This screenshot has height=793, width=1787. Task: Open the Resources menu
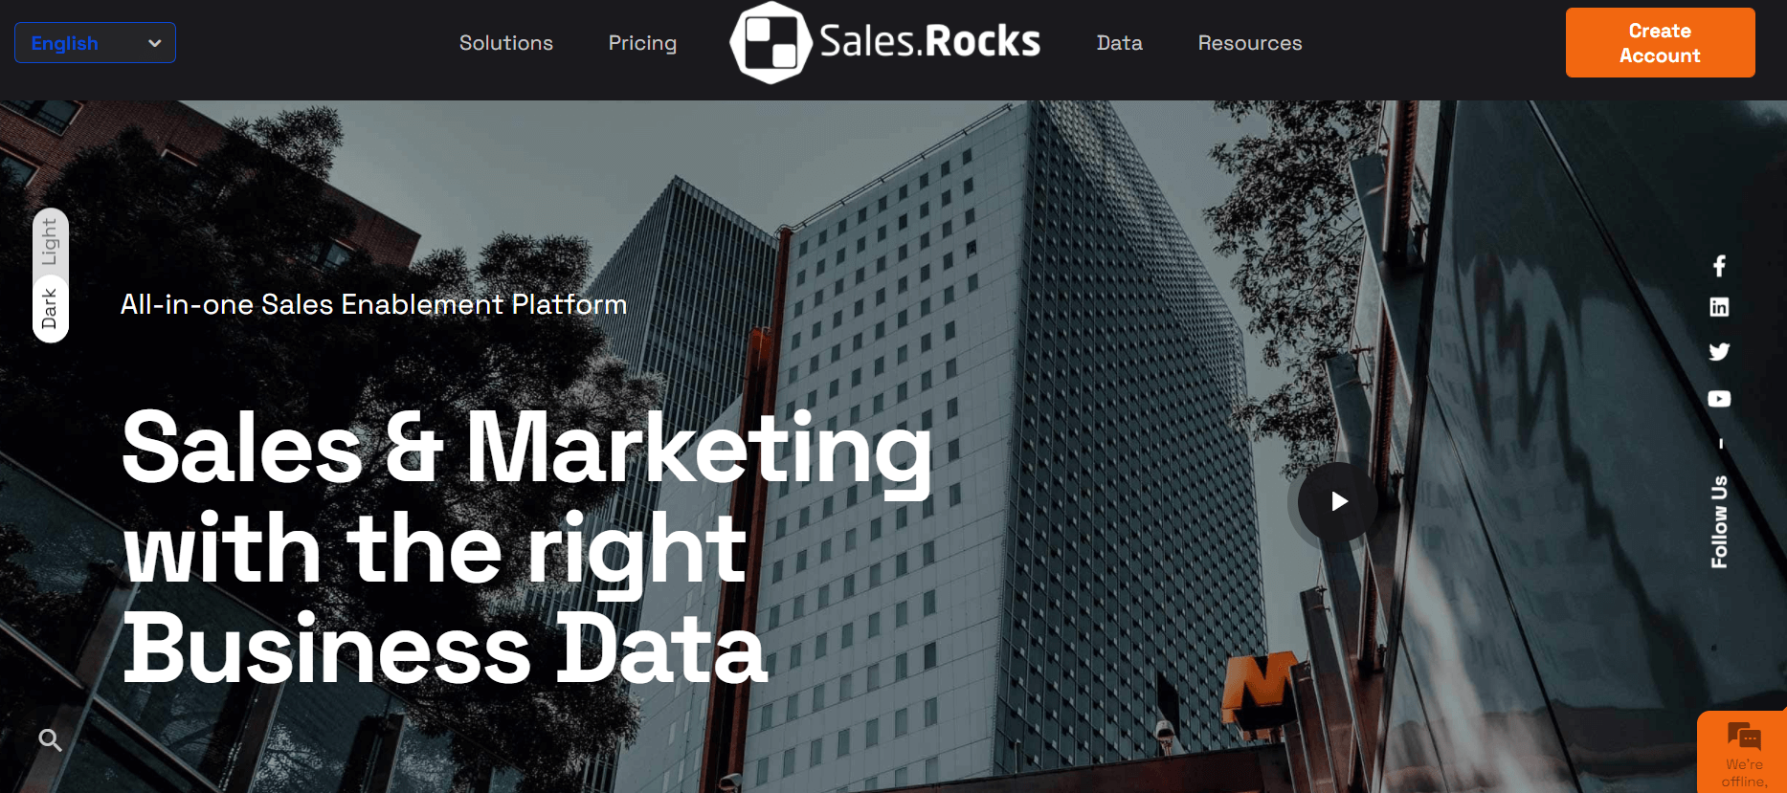(x=1250, y=43)
